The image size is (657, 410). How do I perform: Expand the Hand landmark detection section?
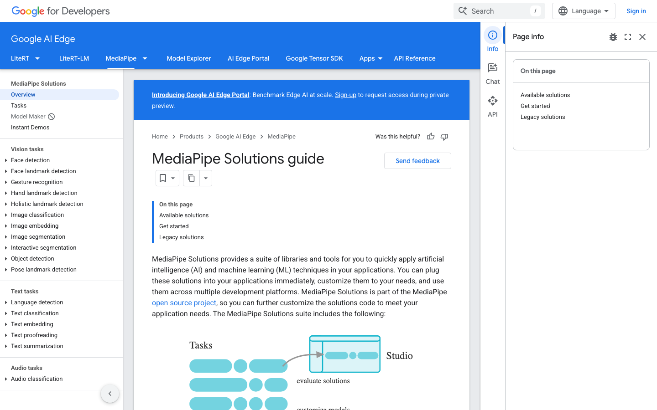tap(6, 193)
